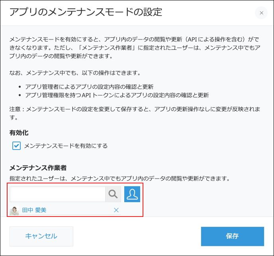Open the 田中 愛美 user link
The height and width of the screenshot is (256, 274).
pyautogui.click(x=34, y=210)
